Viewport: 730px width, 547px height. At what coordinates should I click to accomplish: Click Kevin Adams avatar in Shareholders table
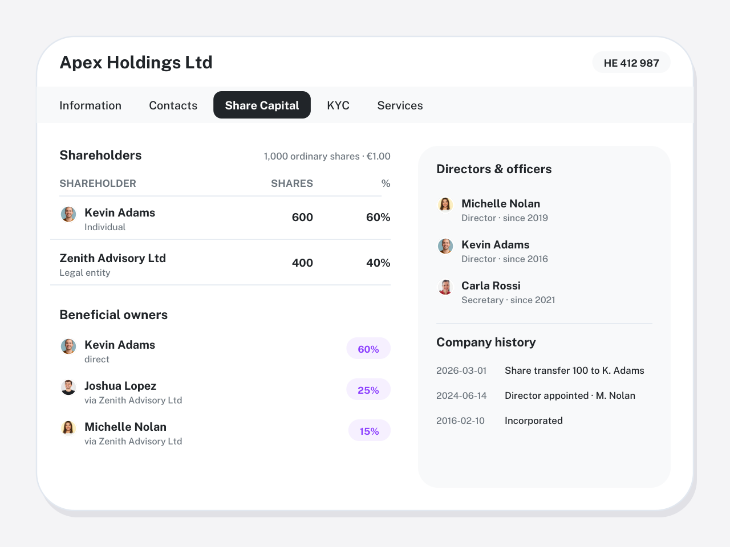point(68,214)
